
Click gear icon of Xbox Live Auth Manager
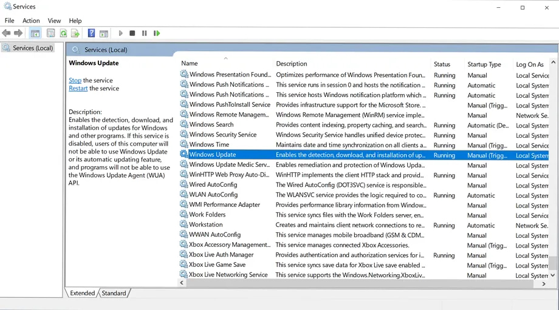[x=184, y=254]
